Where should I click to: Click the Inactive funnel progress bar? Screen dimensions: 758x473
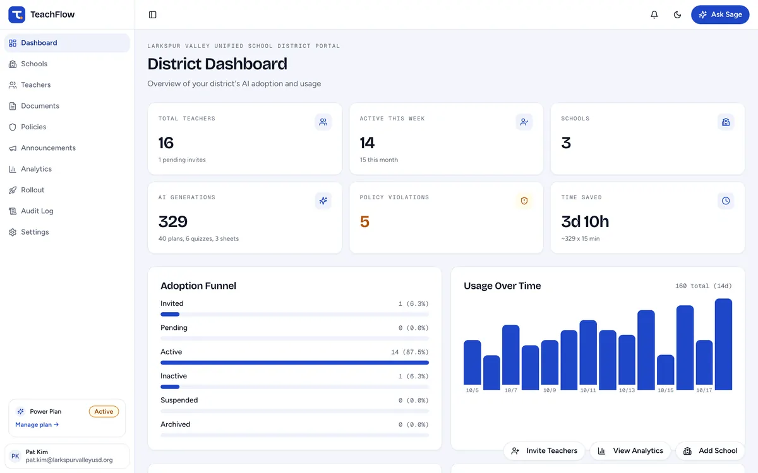[x=294, y=387]
